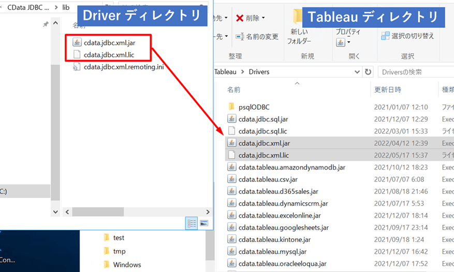The width and height of the screenshot is (454, 272).
Task: Select cdata.jdbc.xml.remoting.ini file
Action: pos(118,67)
